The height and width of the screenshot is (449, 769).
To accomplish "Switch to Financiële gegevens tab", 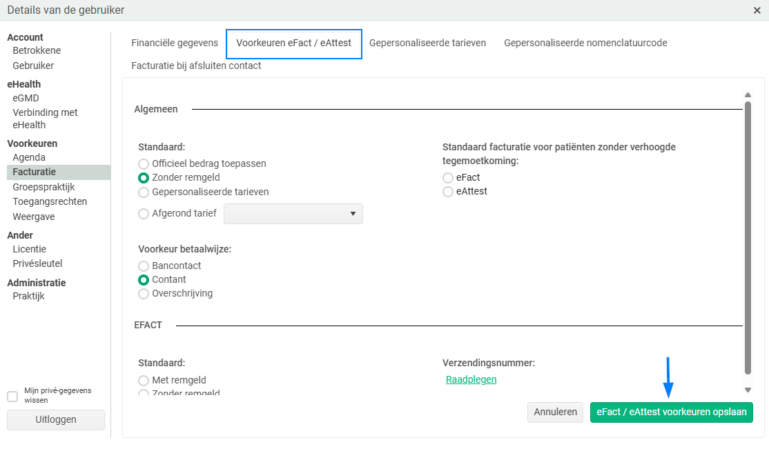I will coord(175,43).
